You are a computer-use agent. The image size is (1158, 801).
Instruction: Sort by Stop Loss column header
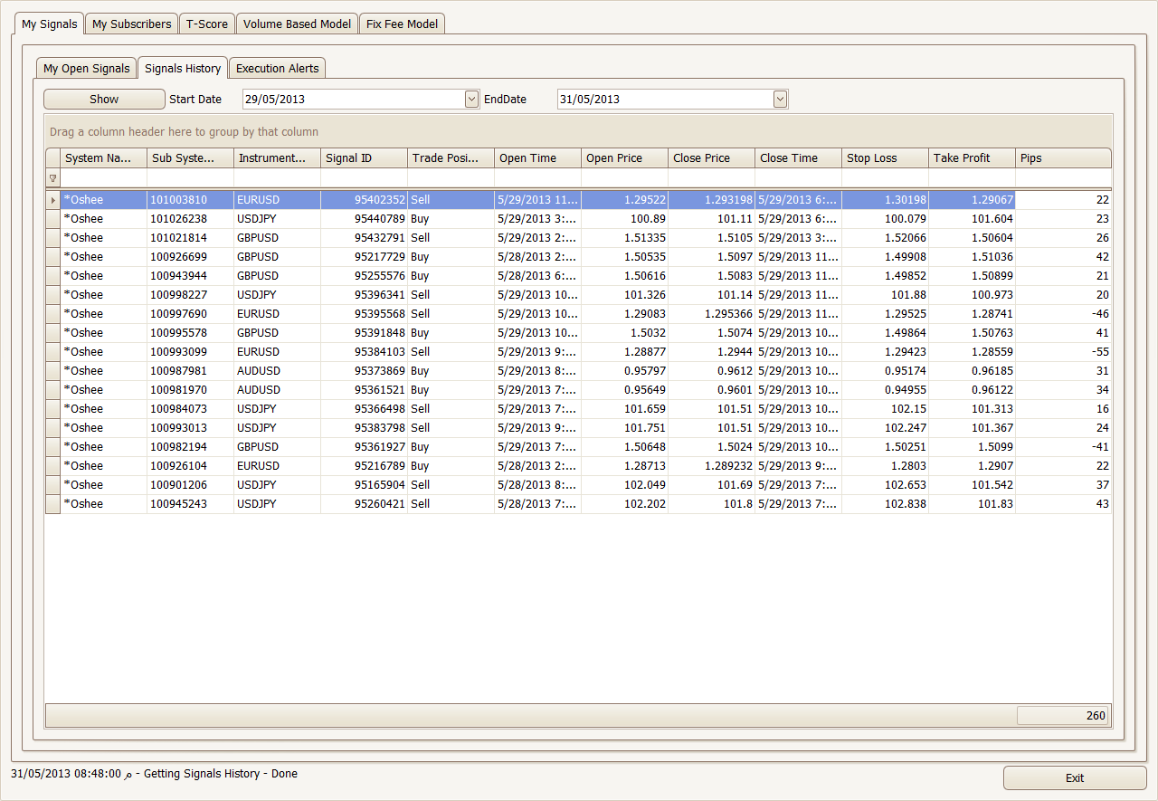tap(885, 158)
